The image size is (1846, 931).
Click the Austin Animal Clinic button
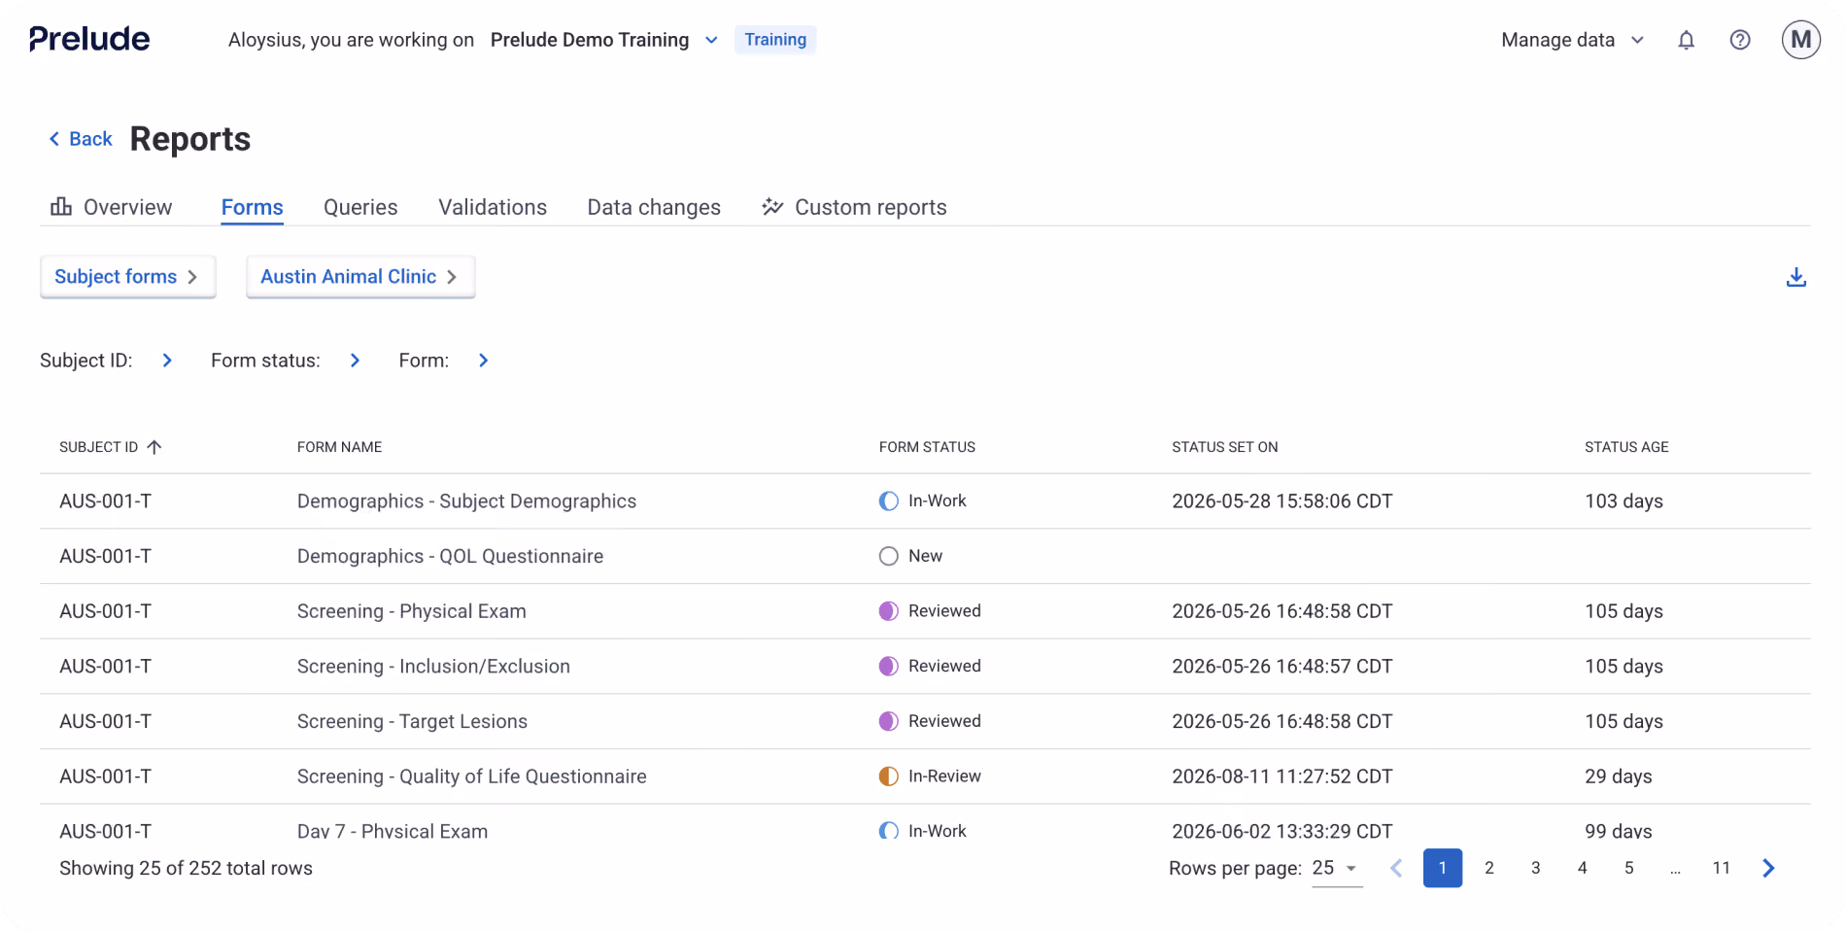pyautogui.click(x=360, y=277)
